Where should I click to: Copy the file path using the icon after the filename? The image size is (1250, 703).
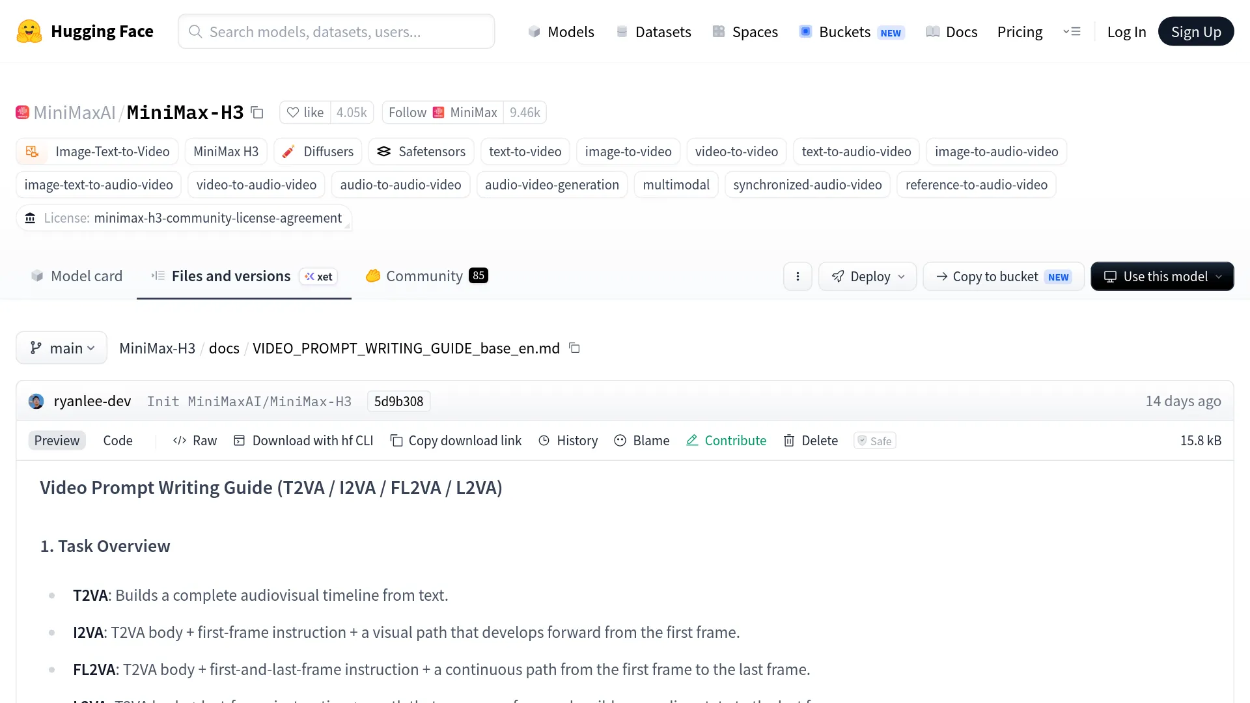coord(574,348)
